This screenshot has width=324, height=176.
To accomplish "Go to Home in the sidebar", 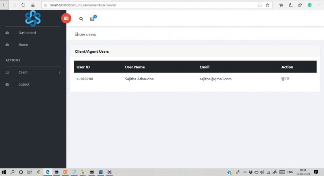I will [23, 45].
